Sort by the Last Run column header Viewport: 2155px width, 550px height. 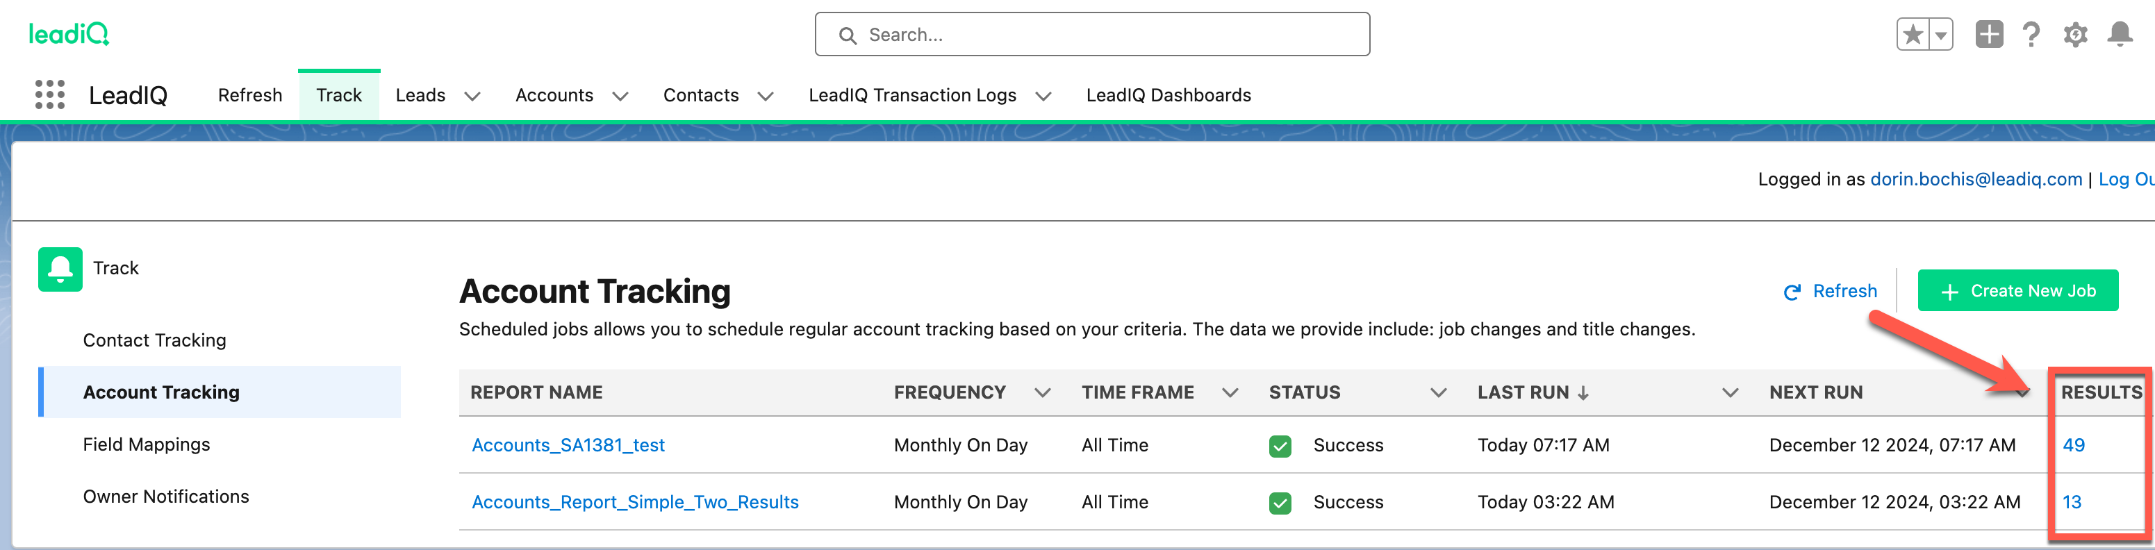1523,393
